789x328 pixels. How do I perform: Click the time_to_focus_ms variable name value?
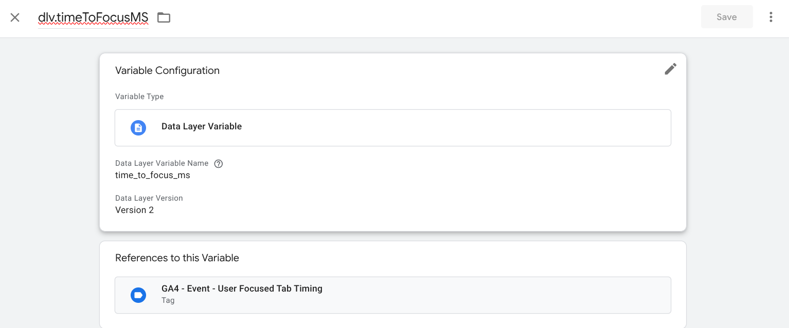[x=153, y=175]
